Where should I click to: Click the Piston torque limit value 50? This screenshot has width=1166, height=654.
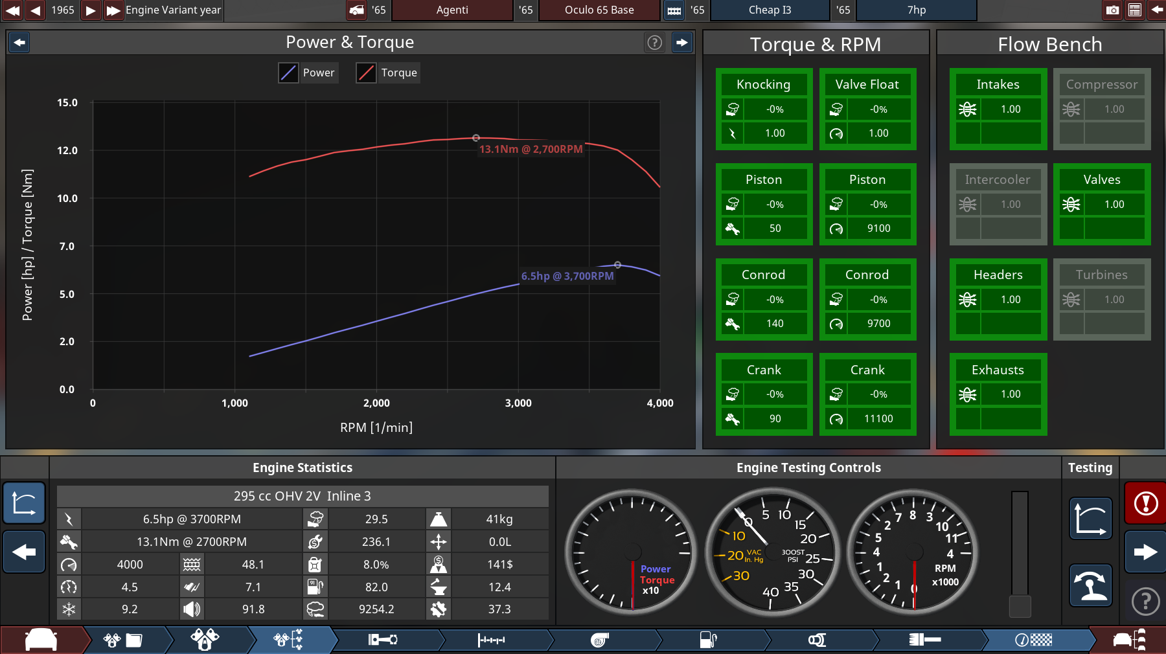click(775, 228)
